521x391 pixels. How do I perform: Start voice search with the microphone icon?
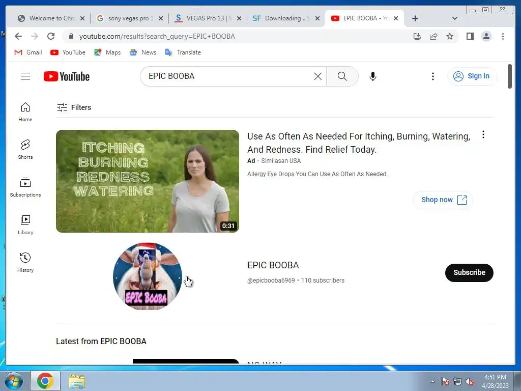373,76
